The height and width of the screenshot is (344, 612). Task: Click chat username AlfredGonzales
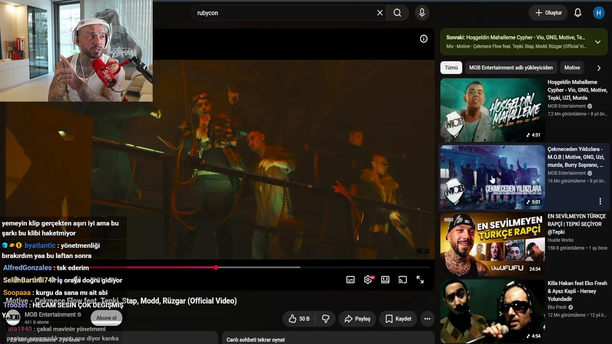[27, 268]
